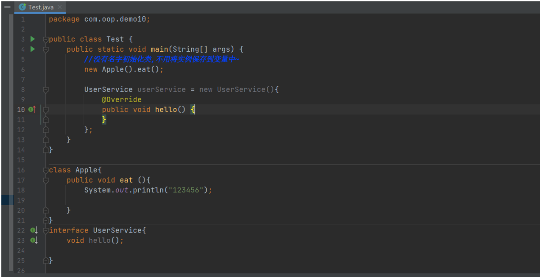Click the @Override annotation

point(121,99)
